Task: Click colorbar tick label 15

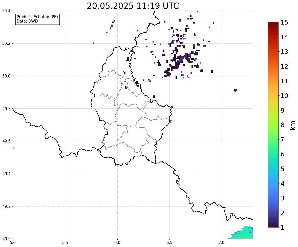Action: coord(284,23)
